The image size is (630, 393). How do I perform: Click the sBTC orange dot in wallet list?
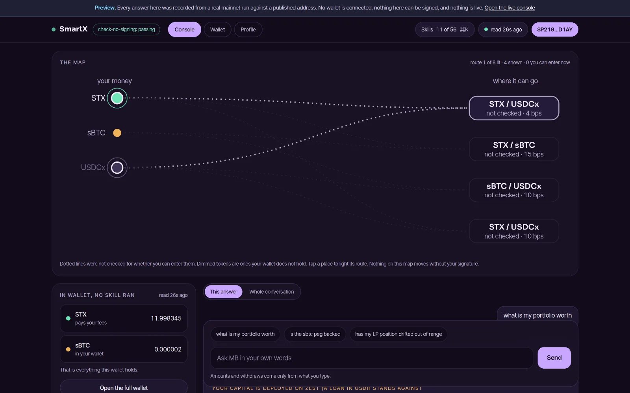click(x=68, y=349)
